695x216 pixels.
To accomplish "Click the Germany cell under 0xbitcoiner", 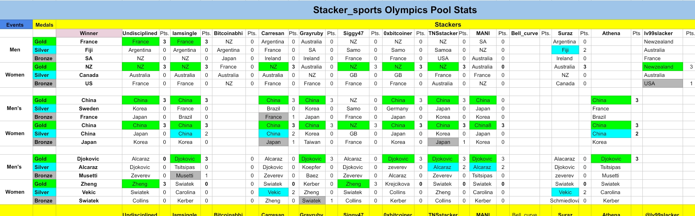I will (x=397, y=109).
